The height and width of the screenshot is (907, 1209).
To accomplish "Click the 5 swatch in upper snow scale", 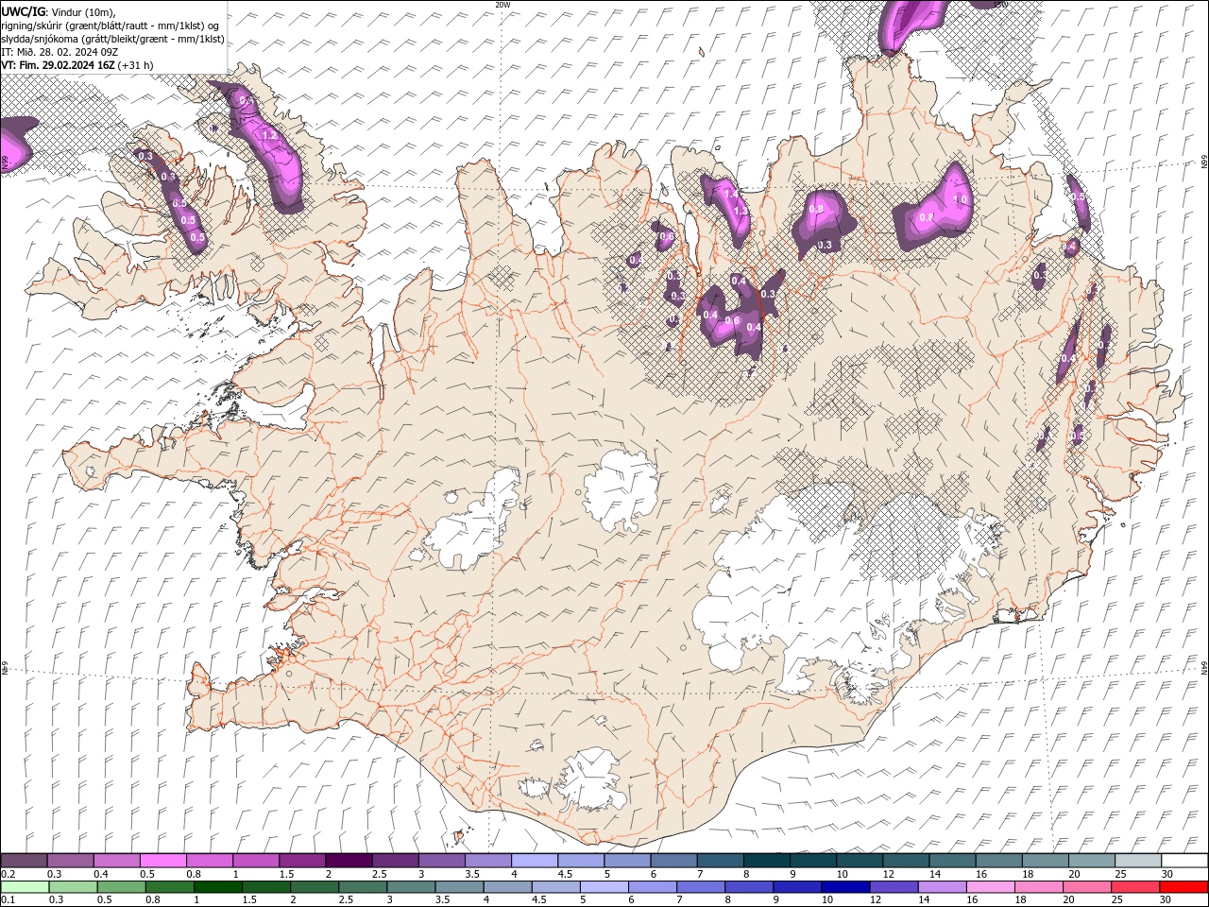I will click(627, 861).
